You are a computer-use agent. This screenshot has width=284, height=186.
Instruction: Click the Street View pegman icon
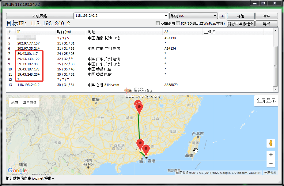coord(271,143)
